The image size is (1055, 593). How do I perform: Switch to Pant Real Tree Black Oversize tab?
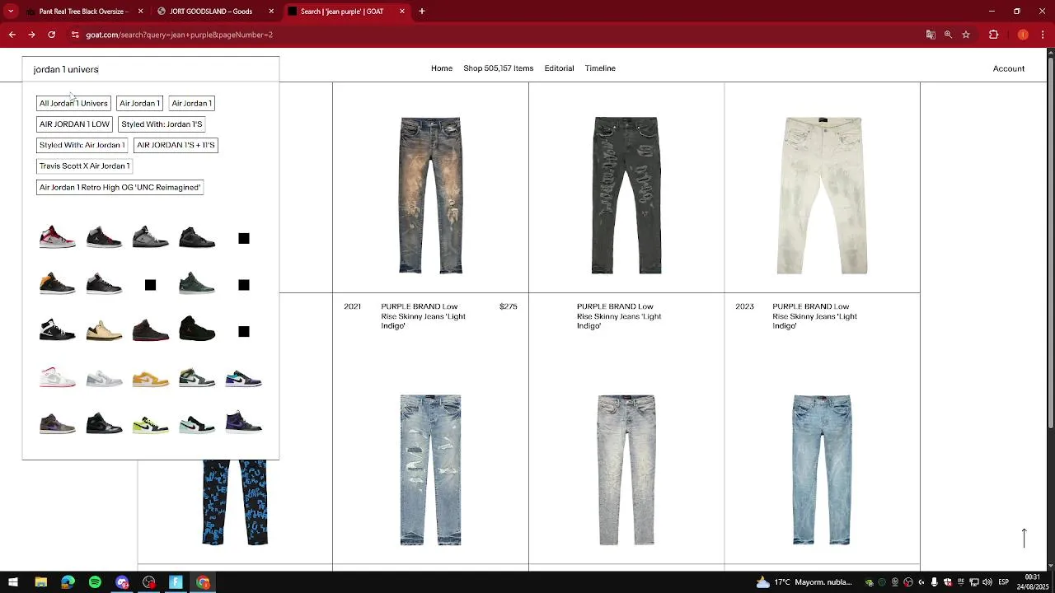82,12
